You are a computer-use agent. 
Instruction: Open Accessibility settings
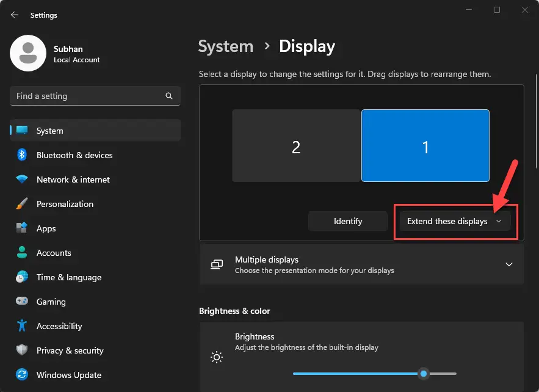[x=95, y=325]
